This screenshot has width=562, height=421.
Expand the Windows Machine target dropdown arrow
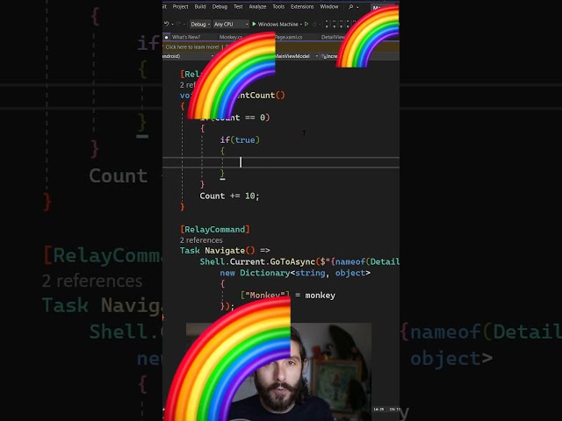click(301, 25)
